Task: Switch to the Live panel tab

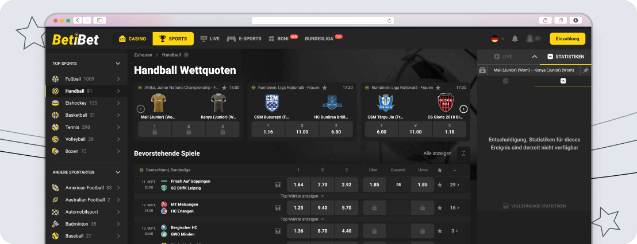Action: click(x=503, y=57)
